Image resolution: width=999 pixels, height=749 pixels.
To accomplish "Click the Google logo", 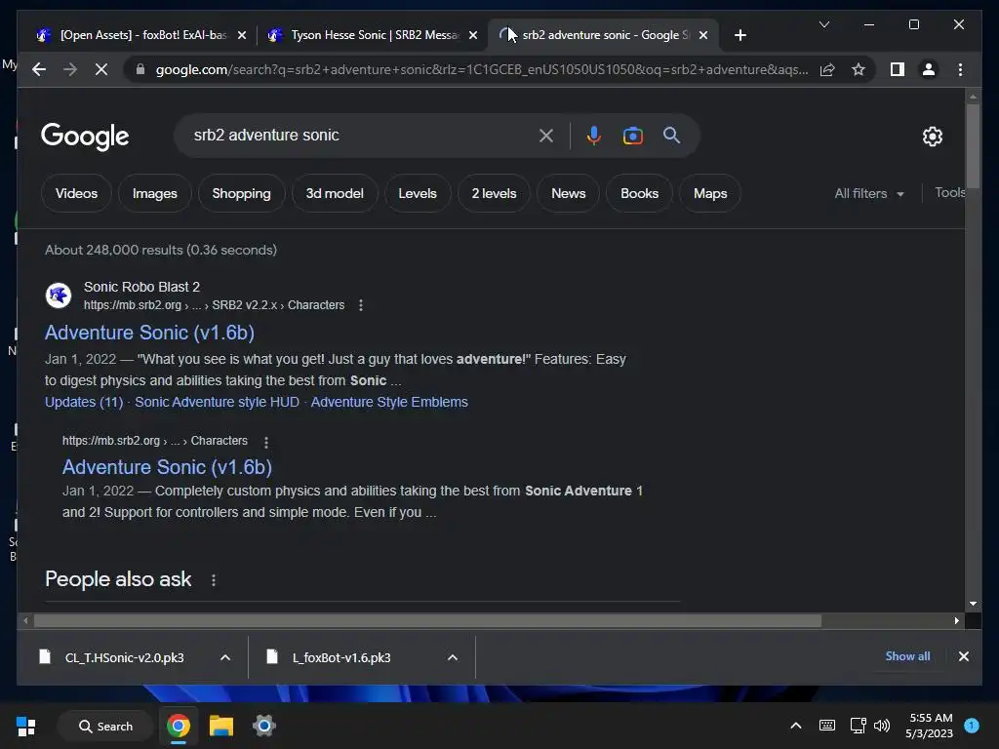I will coord(85,137).
